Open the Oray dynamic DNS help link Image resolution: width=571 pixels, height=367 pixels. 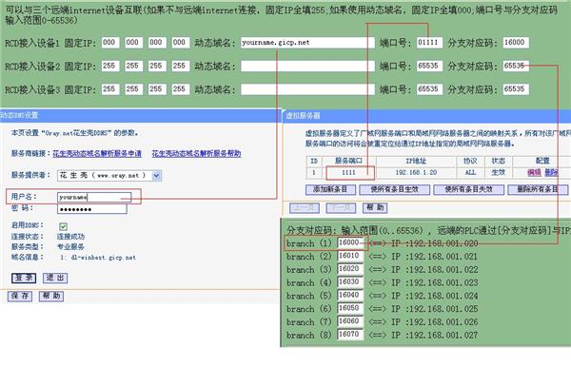pyautogui.click(x=196, y=153)
